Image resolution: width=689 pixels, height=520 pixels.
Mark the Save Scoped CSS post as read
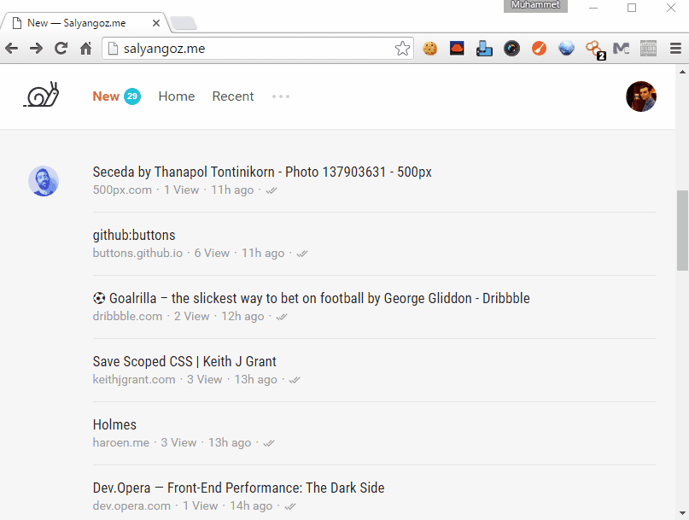coord(295,380)
